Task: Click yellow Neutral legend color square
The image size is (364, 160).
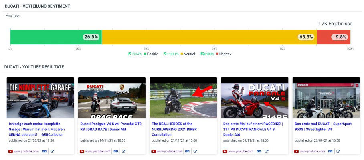Action: (182, 54)
